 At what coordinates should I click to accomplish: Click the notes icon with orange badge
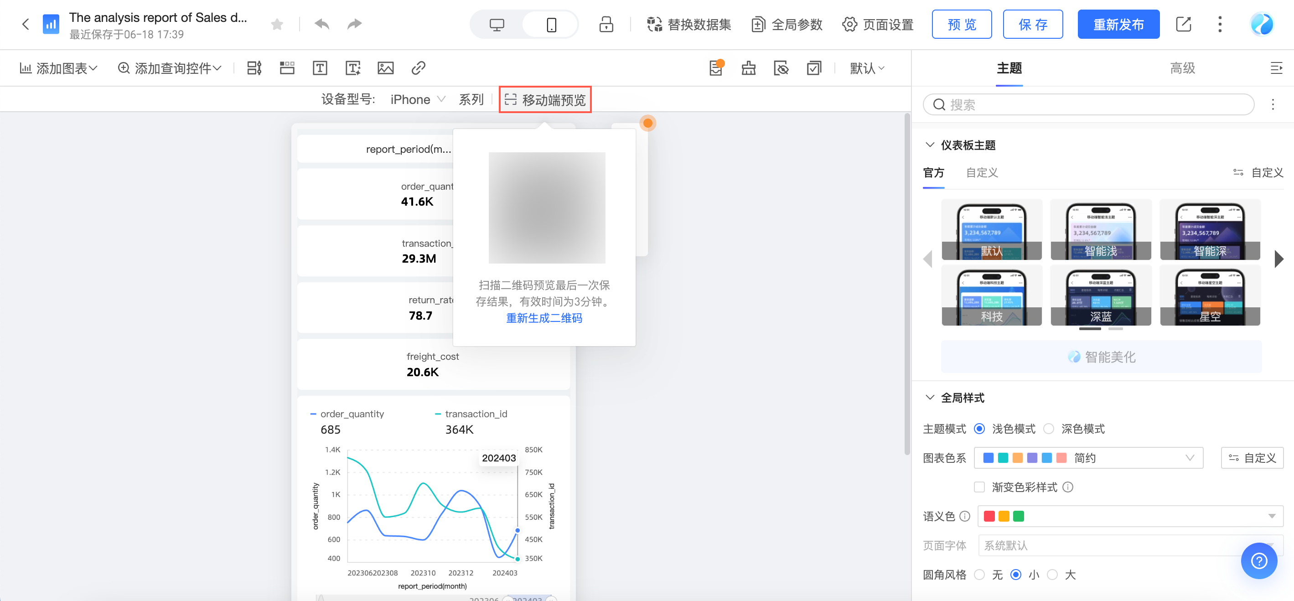(x=716, y=67)
